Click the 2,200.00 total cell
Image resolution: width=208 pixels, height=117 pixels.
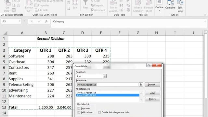tap(45, 107)
